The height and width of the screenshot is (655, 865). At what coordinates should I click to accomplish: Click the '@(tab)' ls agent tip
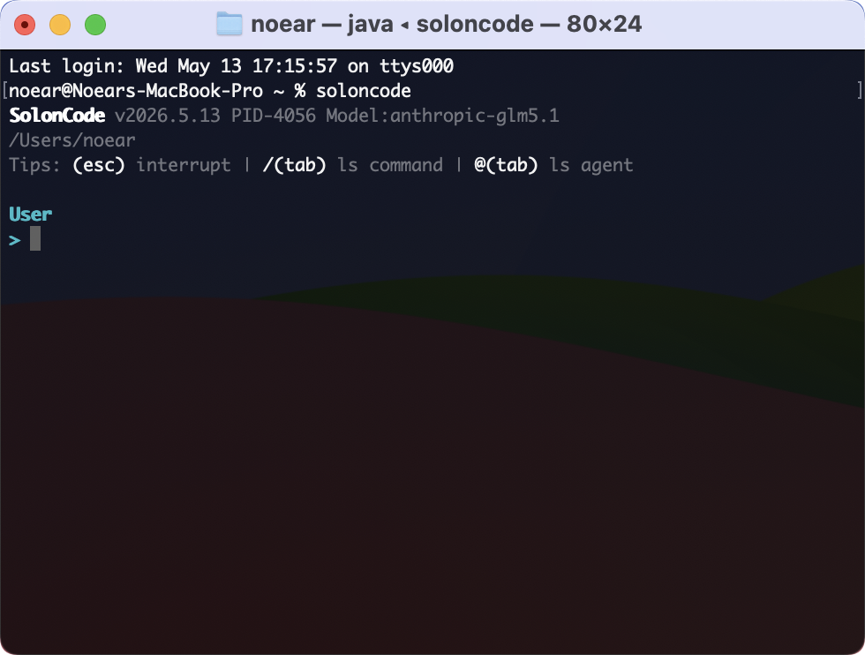[506, 165]
